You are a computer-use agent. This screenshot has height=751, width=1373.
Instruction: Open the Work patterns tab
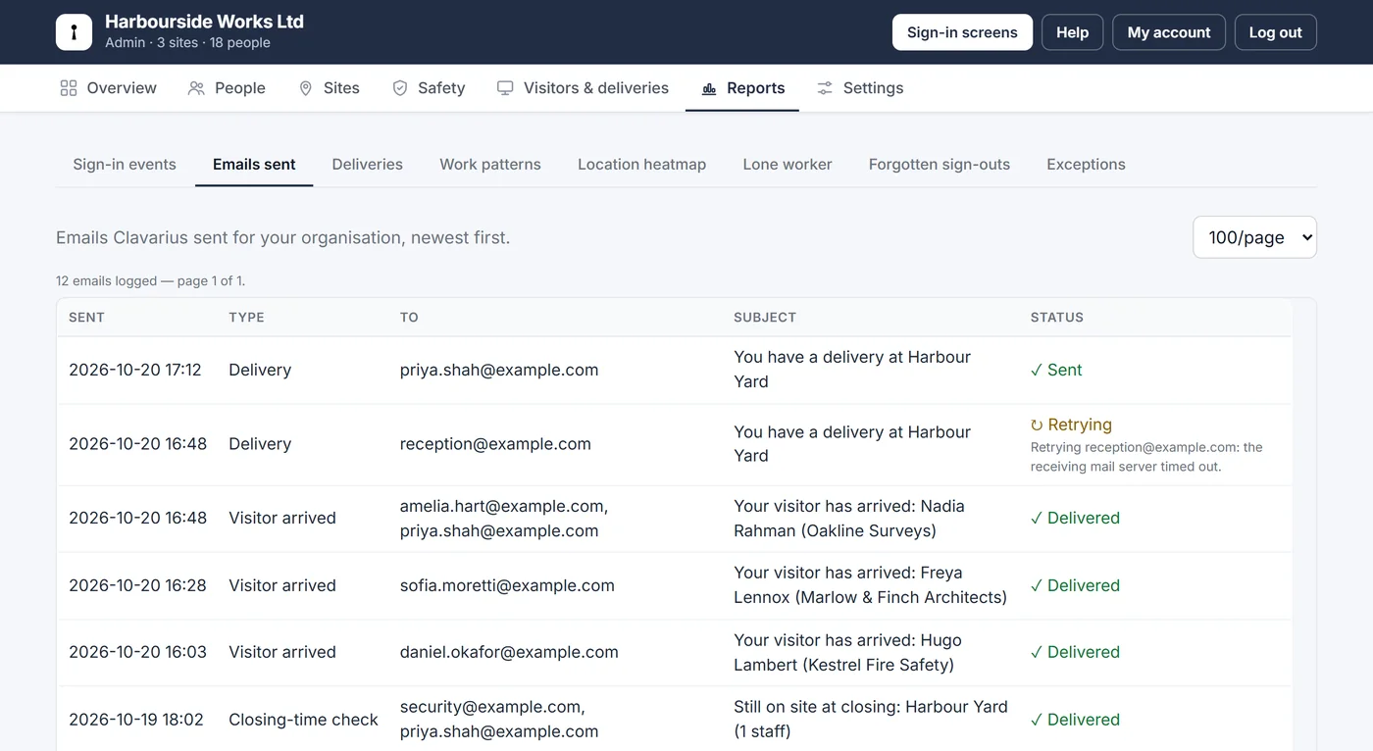490,165
